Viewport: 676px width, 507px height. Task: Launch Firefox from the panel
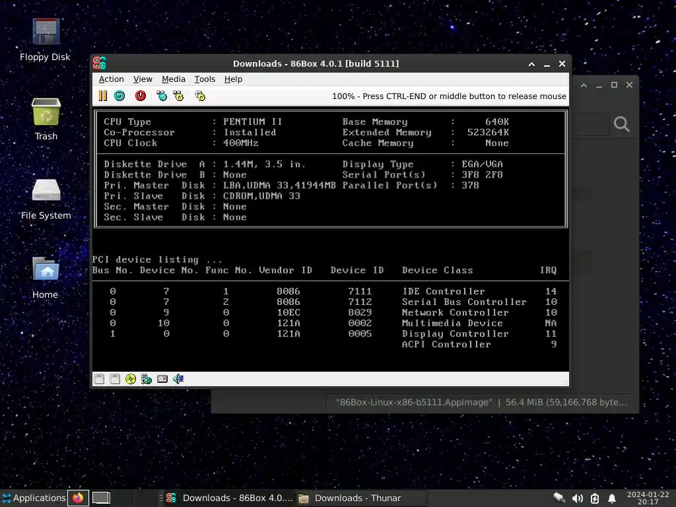(78, 498)
